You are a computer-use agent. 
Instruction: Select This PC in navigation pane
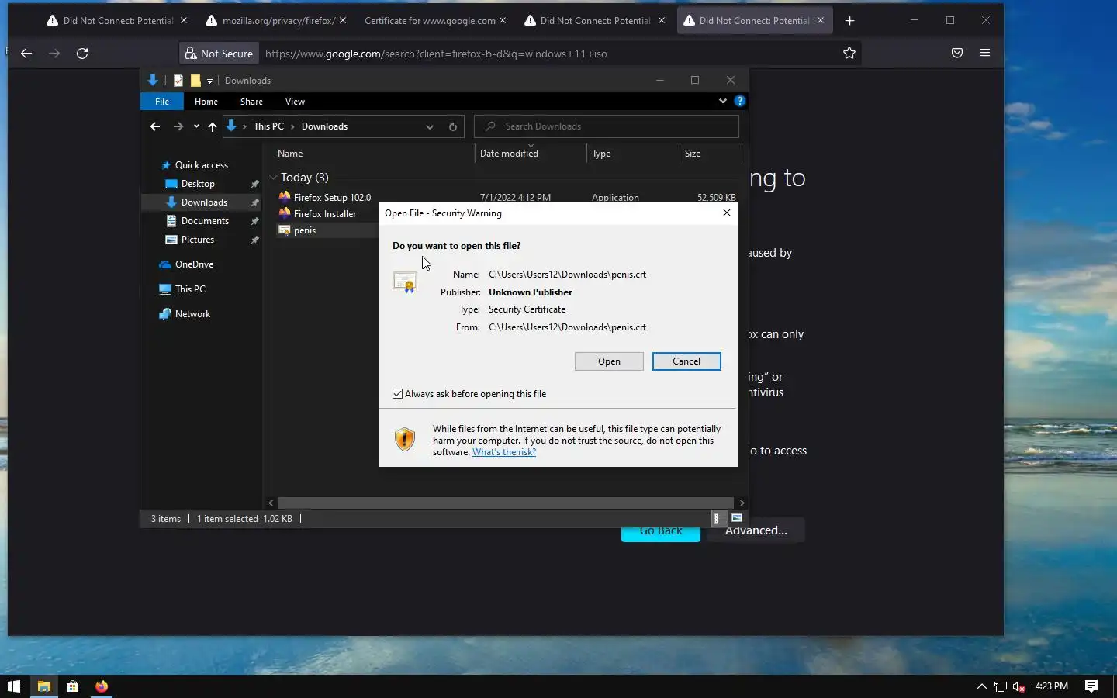point(182,289)
